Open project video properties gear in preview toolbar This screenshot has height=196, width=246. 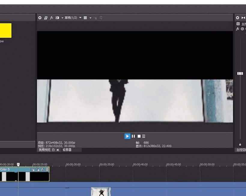[x=40, y=18]
